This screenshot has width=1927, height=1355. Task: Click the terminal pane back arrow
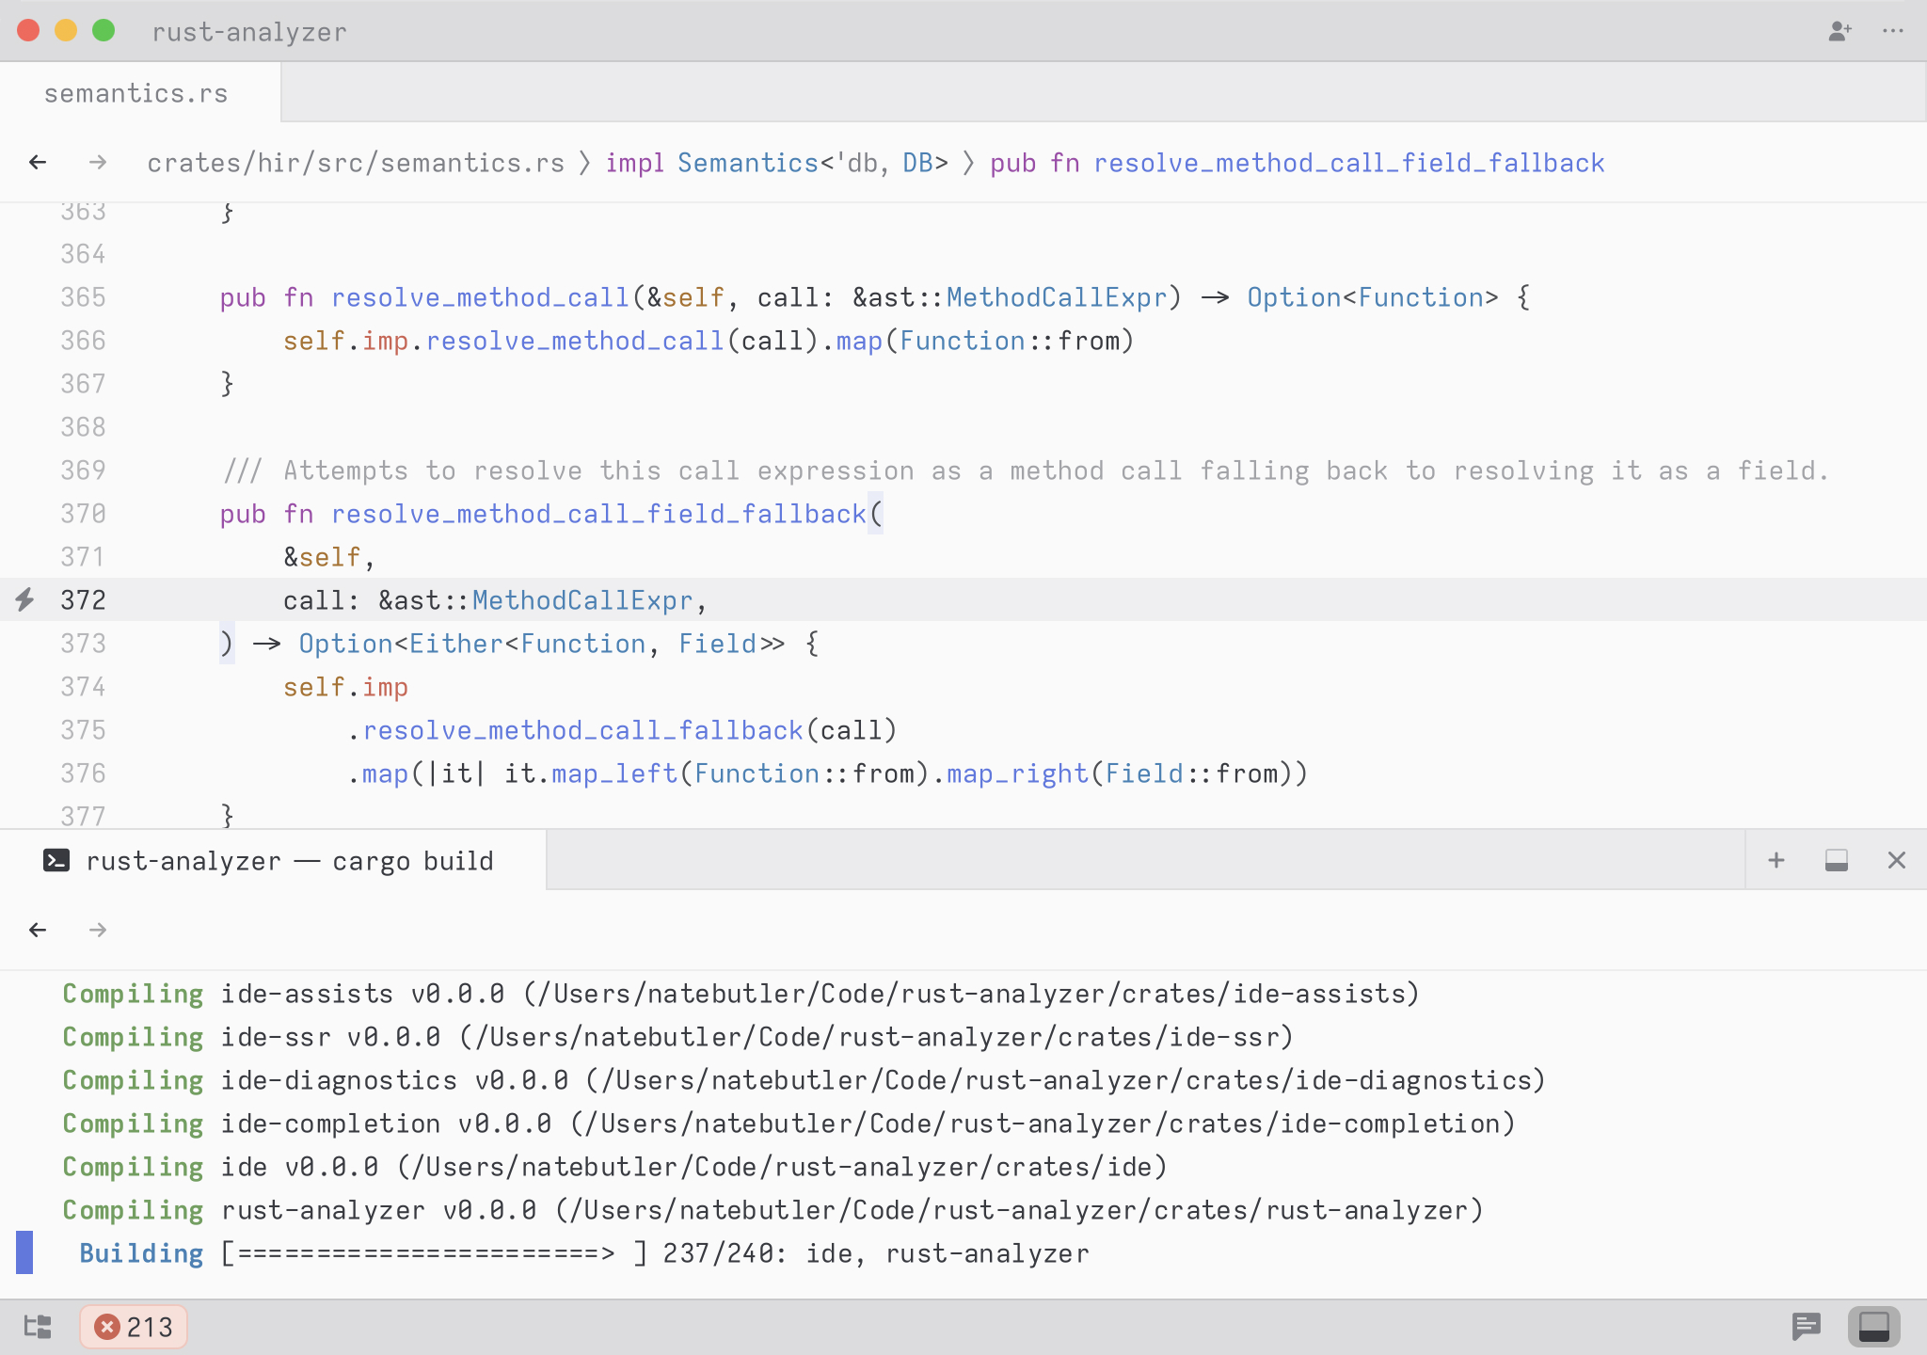(x=38, y=930)
